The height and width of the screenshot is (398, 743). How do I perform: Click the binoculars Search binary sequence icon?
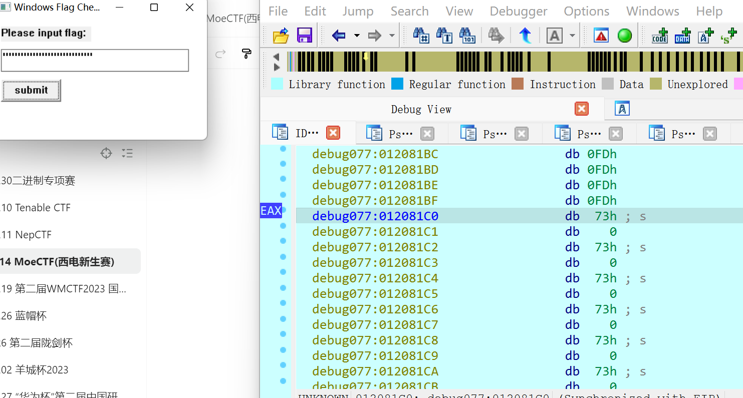(467, 36)
